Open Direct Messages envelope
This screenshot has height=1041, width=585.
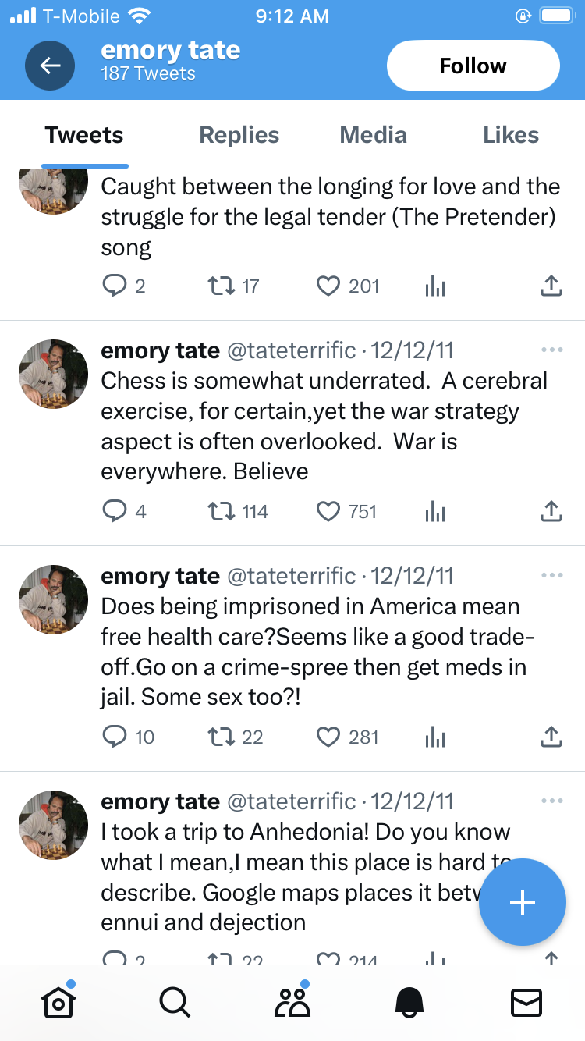pos(526,1002)
